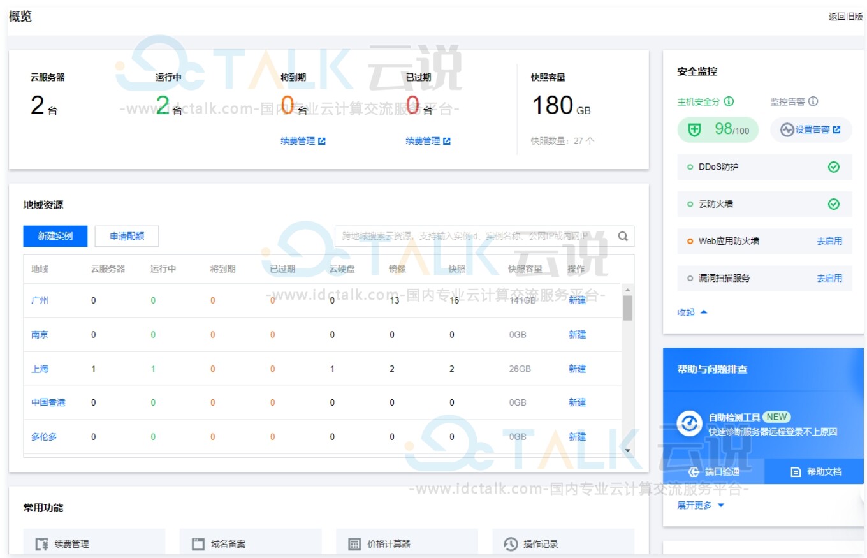Click the 操作记录 history icon

point(511,544)
